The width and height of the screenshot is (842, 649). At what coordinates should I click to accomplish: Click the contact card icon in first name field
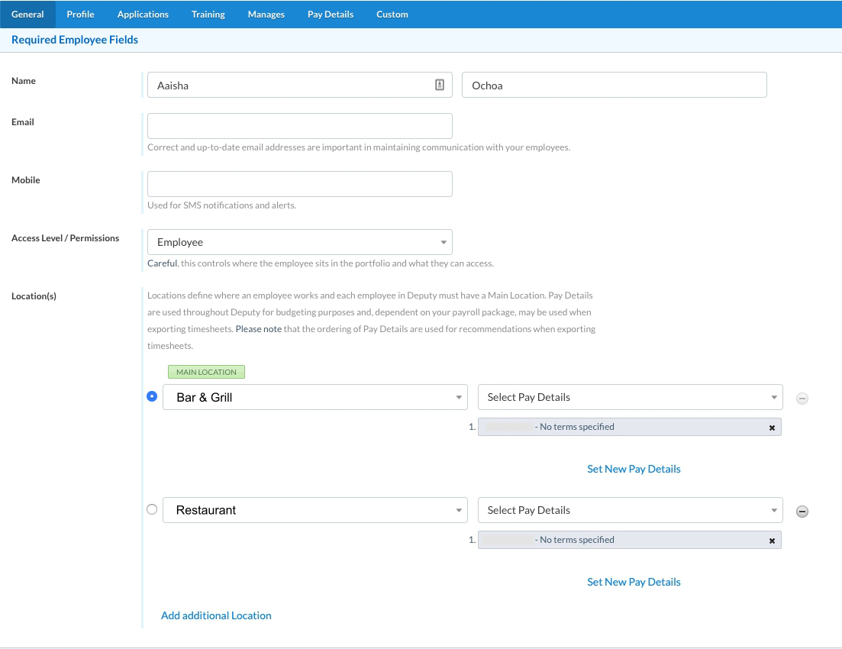(x=440, y=86)
